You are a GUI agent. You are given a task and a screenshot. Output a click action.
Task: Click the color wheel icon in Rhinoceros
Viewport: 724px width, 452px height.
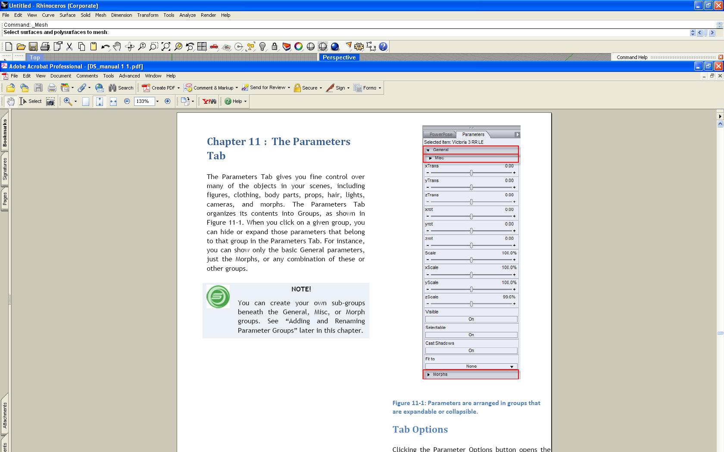point(298,46)
